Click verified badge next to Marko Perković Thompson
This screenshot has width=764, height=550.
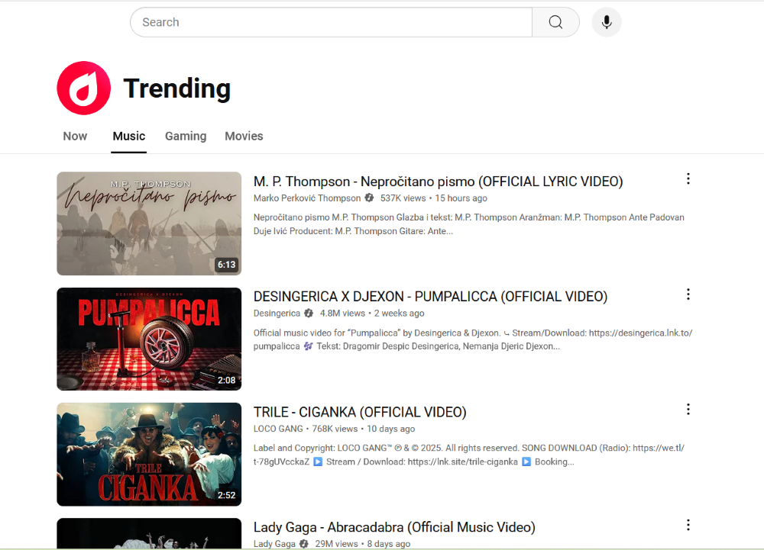[x=369, y=198]
